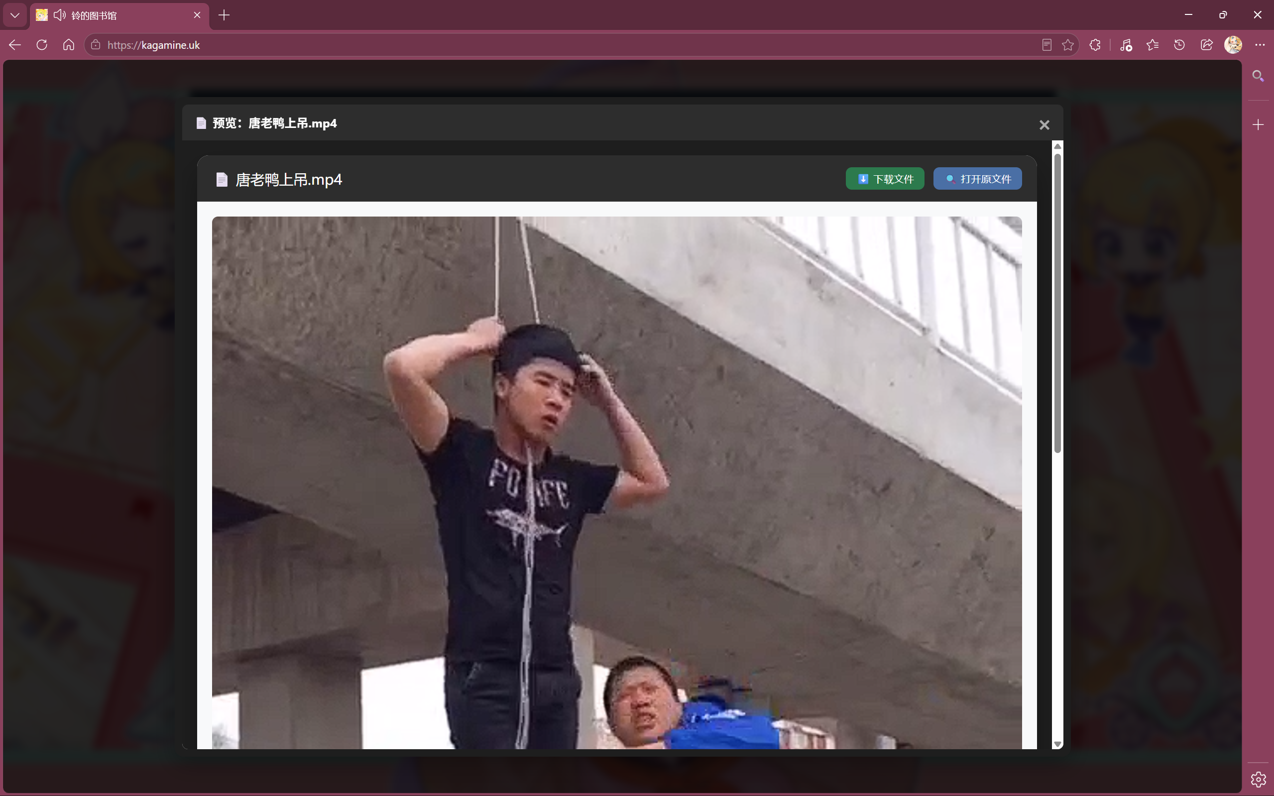Click the 预览：唐老鸭上吊.mp4 title text
This screenshot has height=796, width=1274.
tap(274, 123)
